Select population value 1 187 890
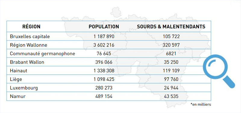 click(x=104, y=37)
